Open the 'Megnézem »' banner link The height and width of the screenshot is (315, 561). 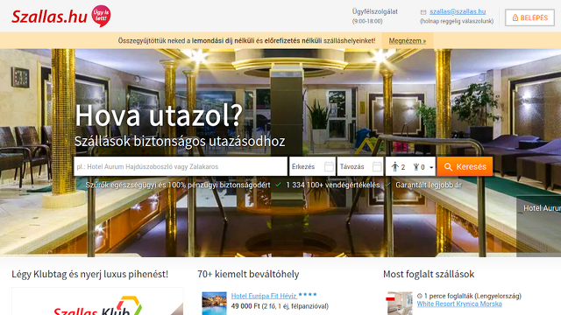(407, 41)
